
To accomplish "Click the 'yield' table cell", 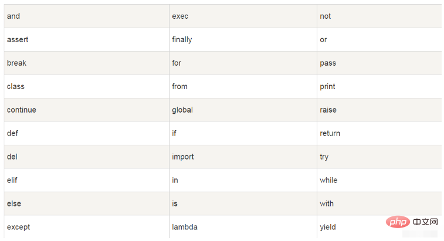I will (379, 227).
